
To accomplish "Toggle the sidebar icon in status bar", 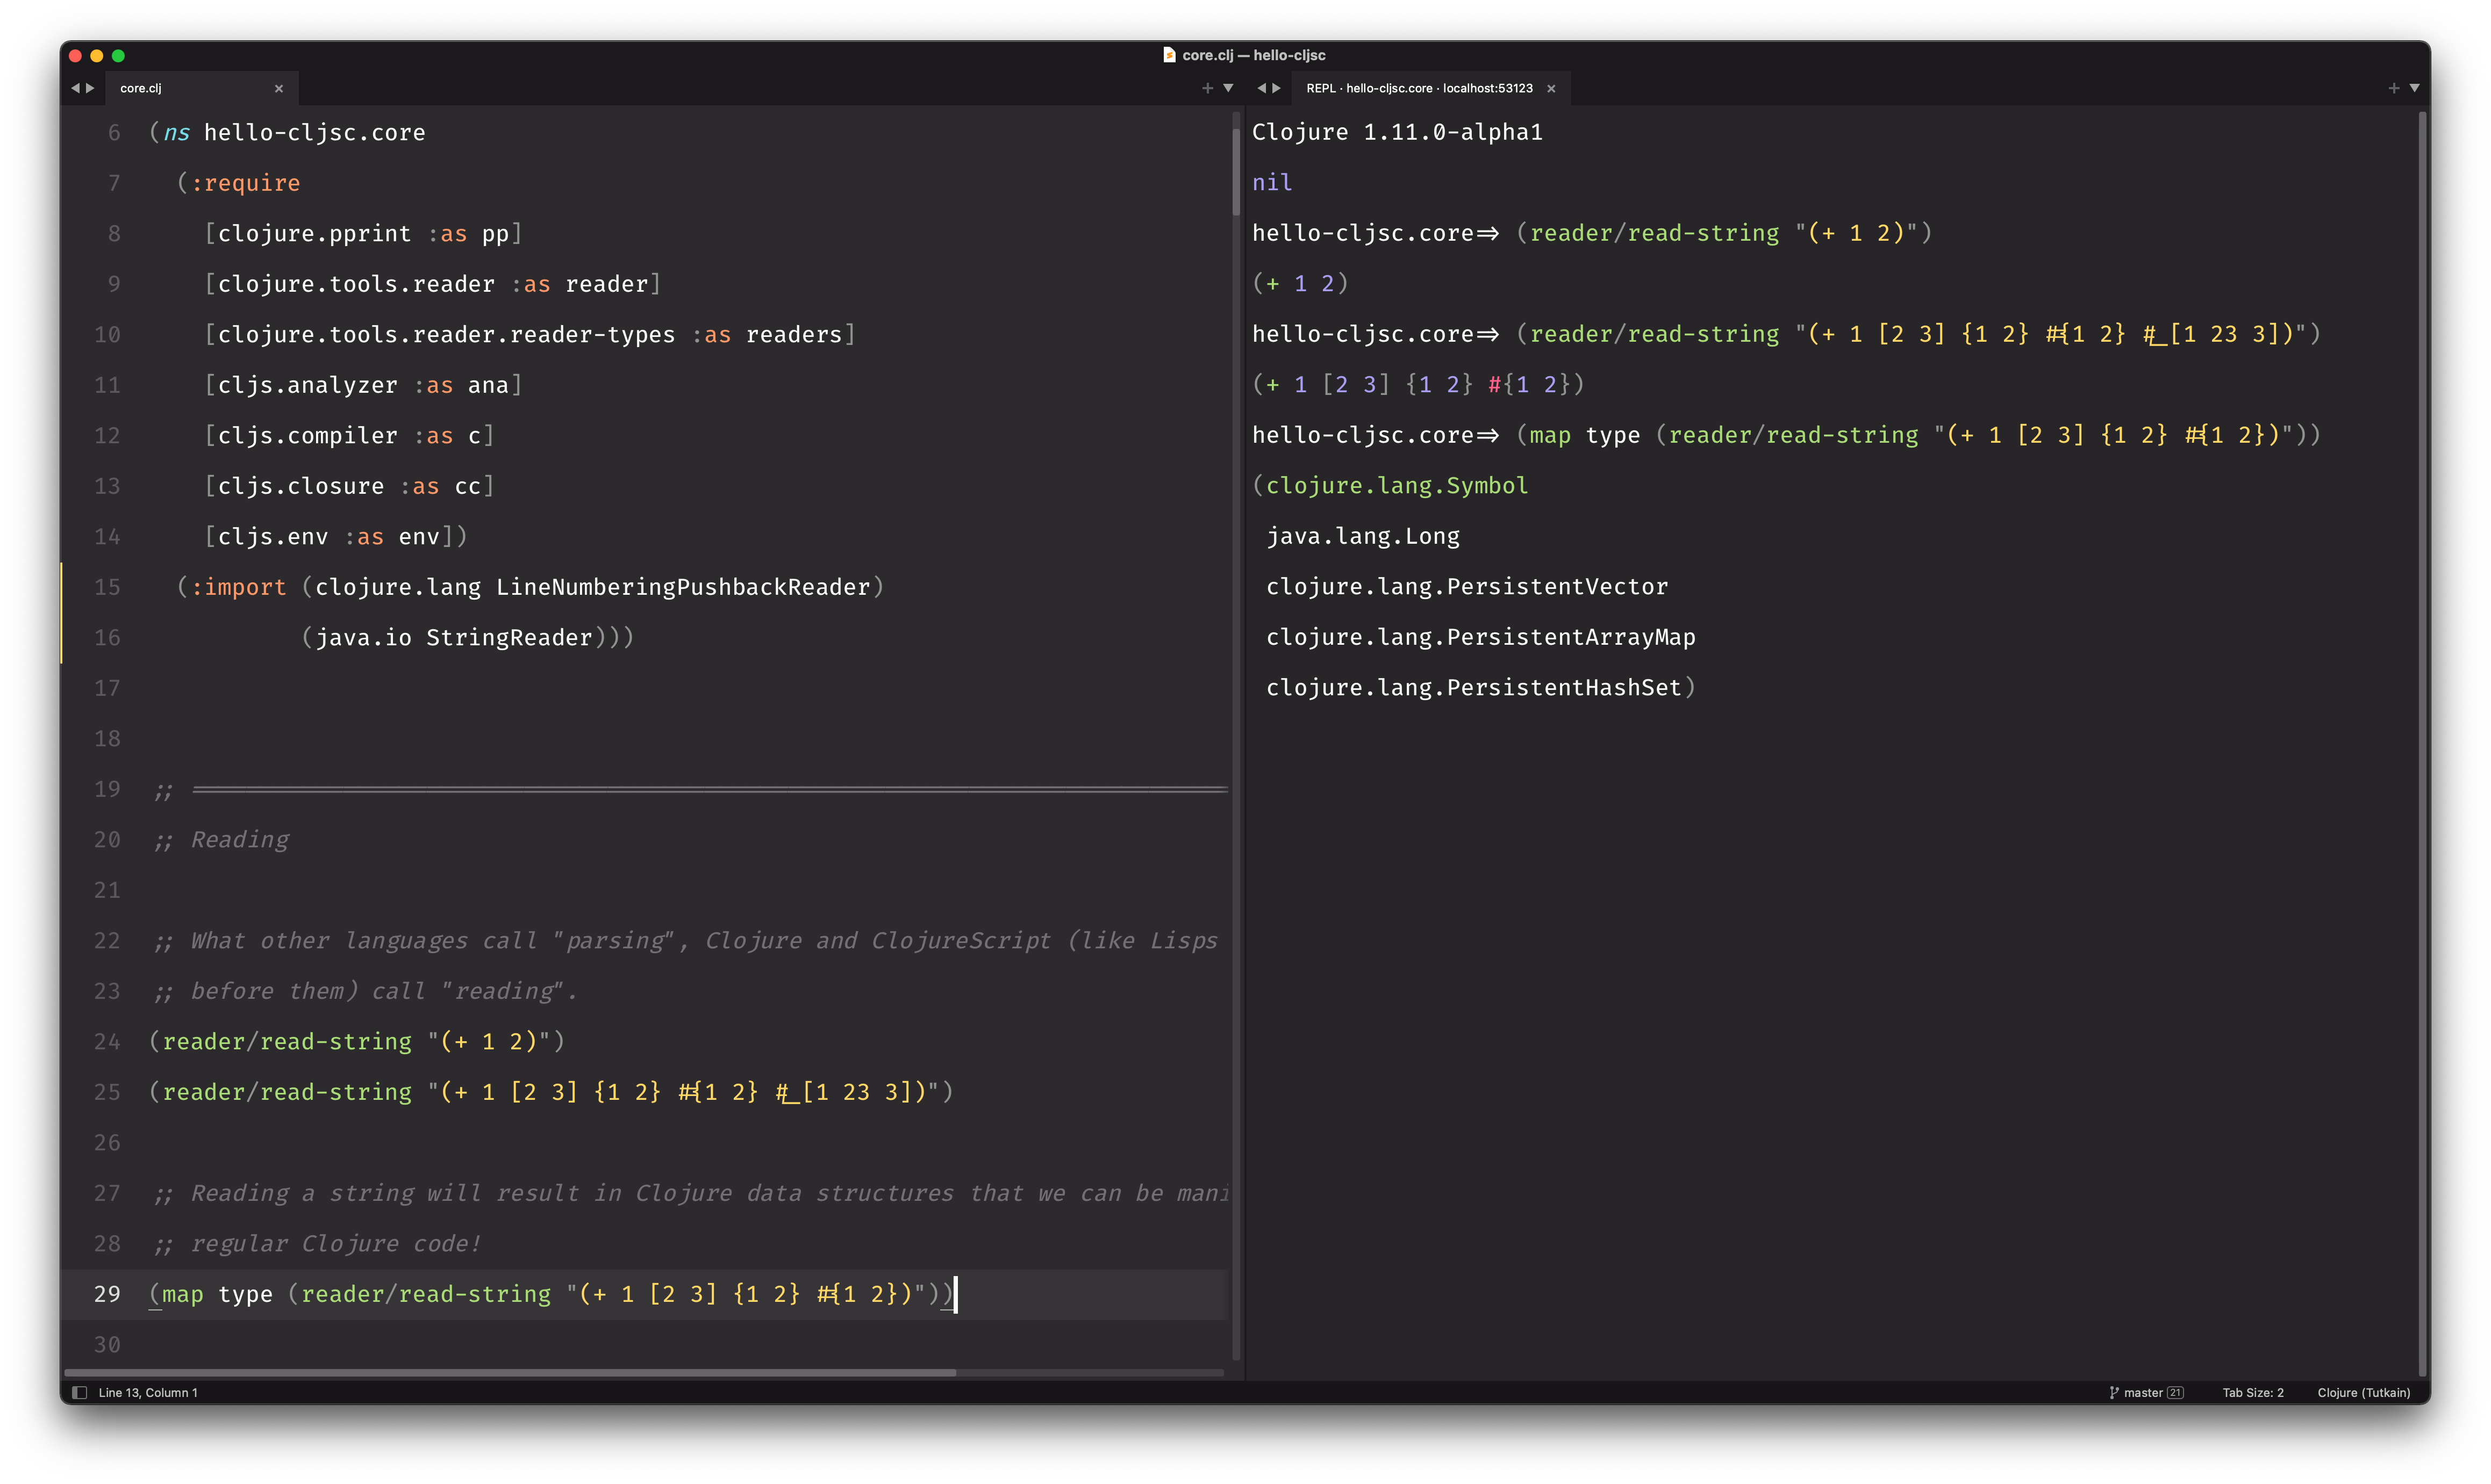I will point(79,1392).
